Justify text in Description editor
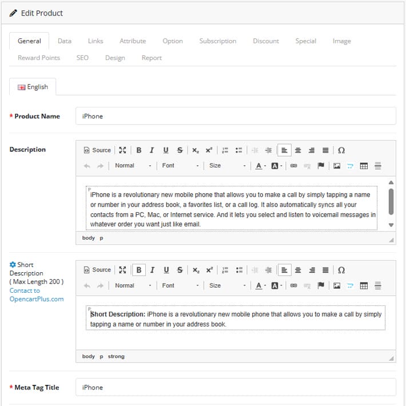Viewport: 406px width, 406px height. click(x=325, y=150)
